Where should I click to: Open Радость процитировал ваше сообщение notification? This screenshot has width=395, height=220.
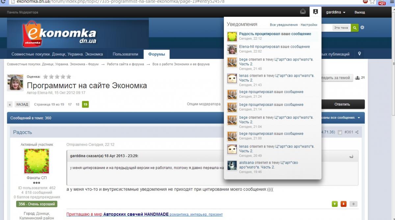pos(275,34)
